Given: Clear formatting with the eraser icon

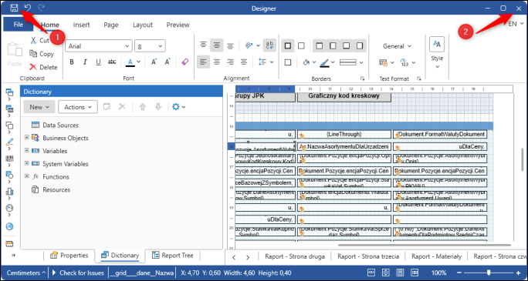Looking at the screenshot, I should (x=184, y=62).
